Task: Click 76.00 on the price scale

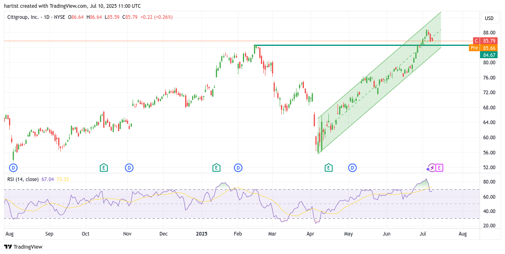Action: [x=489, y=78]
